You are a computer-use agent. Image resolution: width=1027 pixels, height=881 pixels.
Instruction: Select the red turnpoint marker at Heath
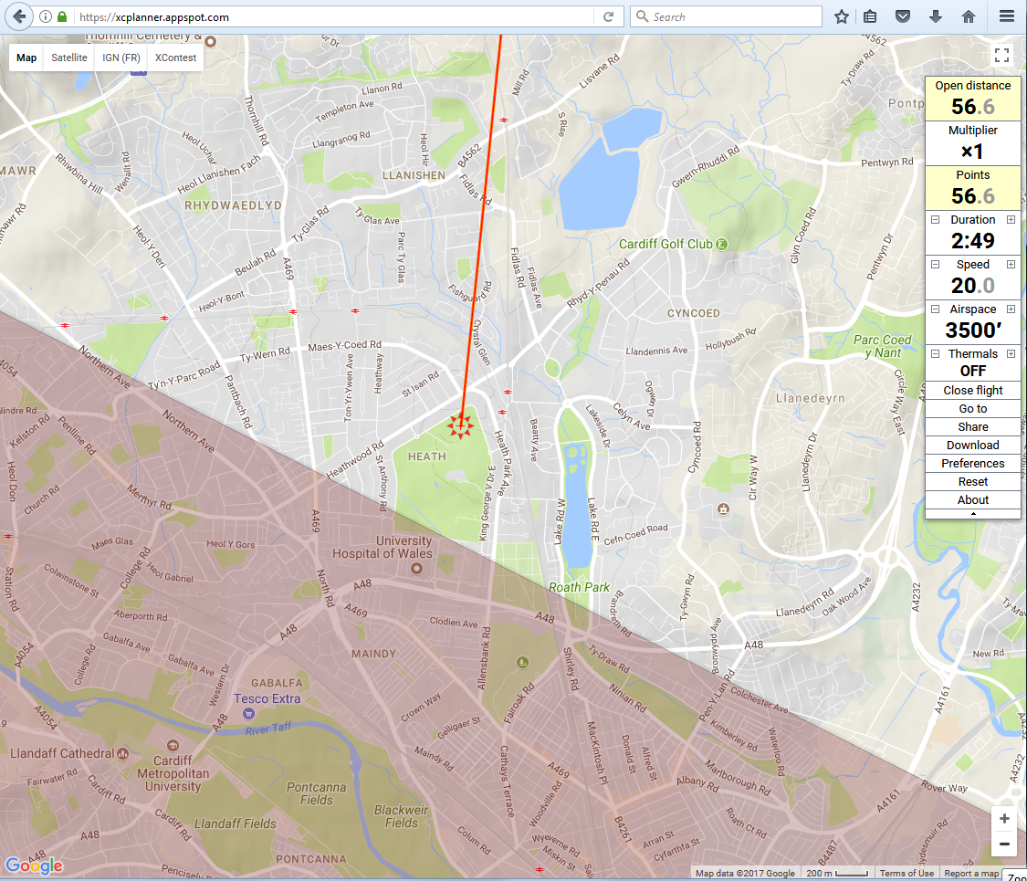(460, 425)
